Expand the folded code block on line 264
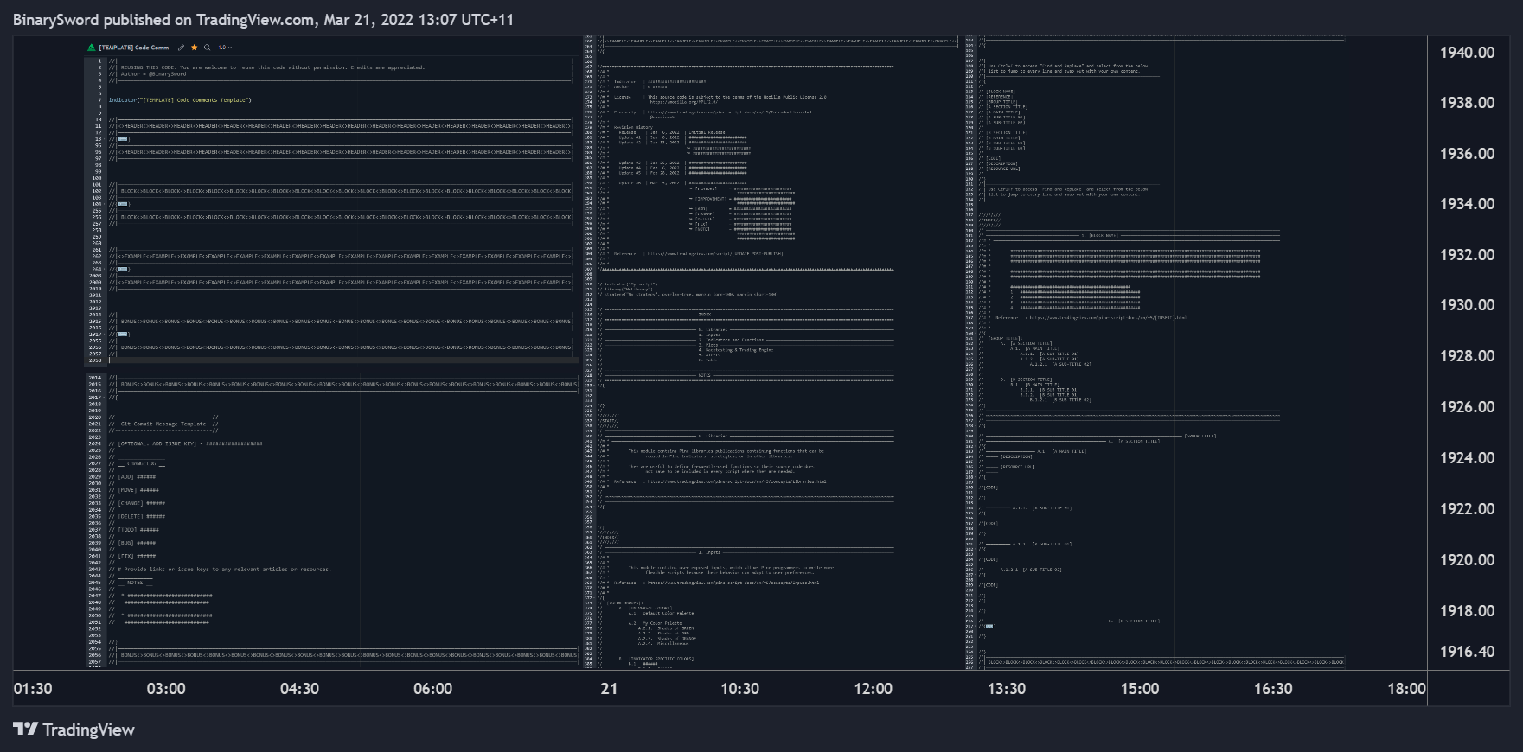 point(124,269)
